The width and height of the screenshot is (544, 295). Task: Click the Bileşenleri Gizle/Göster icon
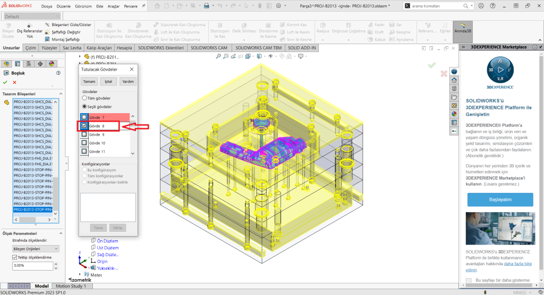click(47, 25)
